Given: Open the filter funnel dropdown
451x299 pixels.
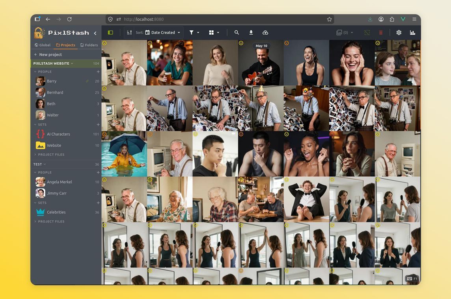Looking at the screenshot, I should coord(194,32).
